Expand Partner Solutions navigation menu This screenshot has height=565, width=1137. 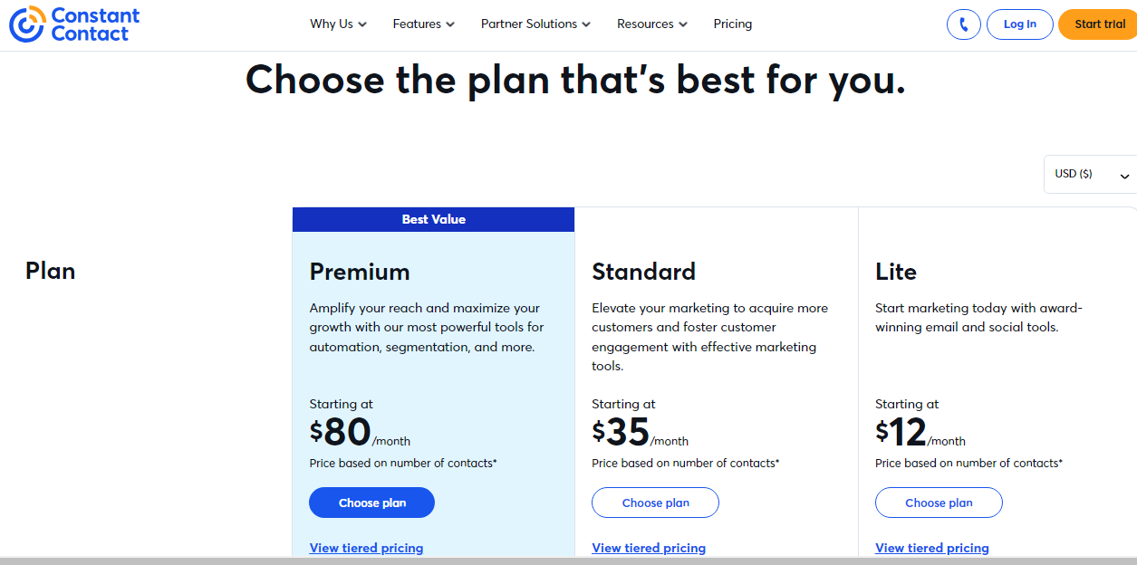535,24
